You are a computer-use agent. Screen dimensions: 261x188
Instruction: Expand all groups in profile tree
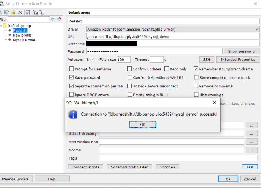tap(35, 12)
